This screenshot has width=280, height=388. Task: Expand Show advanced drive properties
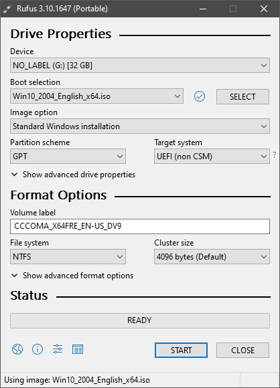tap(73, 175)
